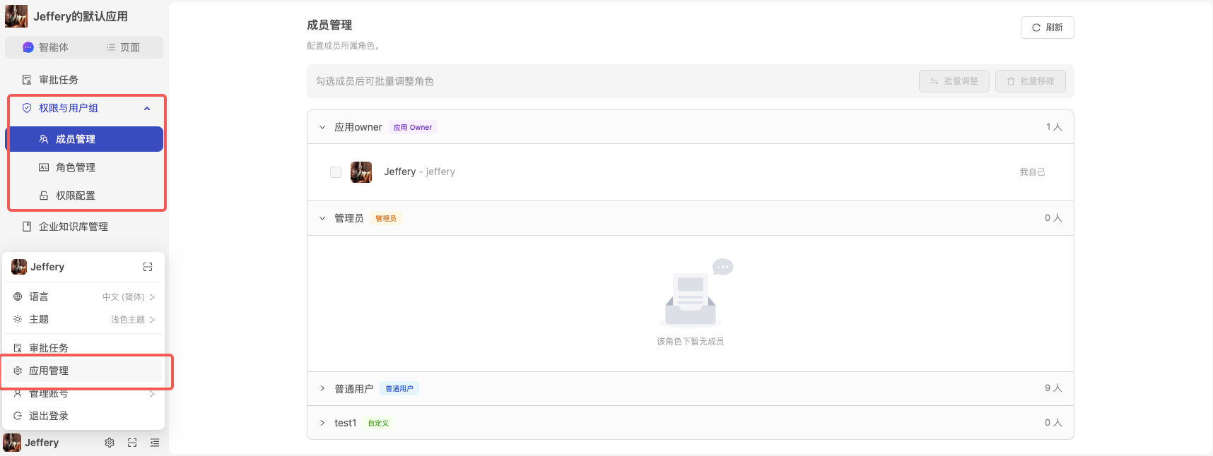Collapse the 应用owner role section
The width and height of the screenshot is (1213, 456).
tap(322, 127)
